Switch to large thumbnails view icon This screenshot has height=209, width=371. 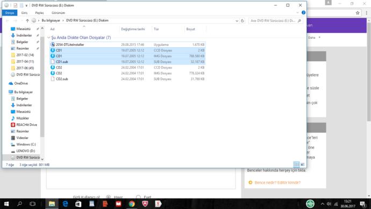coord(302,164)
